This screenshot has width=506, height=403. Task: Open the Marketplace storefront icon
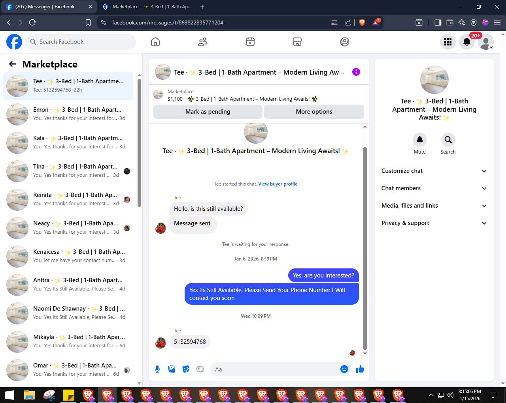point(297,42)
